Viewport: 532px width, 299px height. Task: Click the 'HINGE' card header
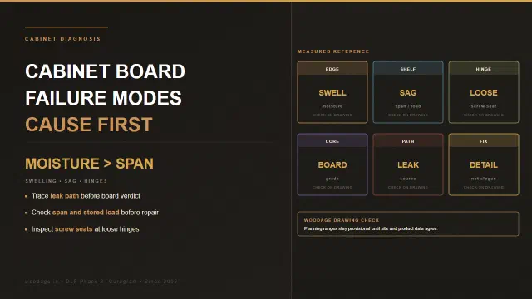(x=484, y=69)
